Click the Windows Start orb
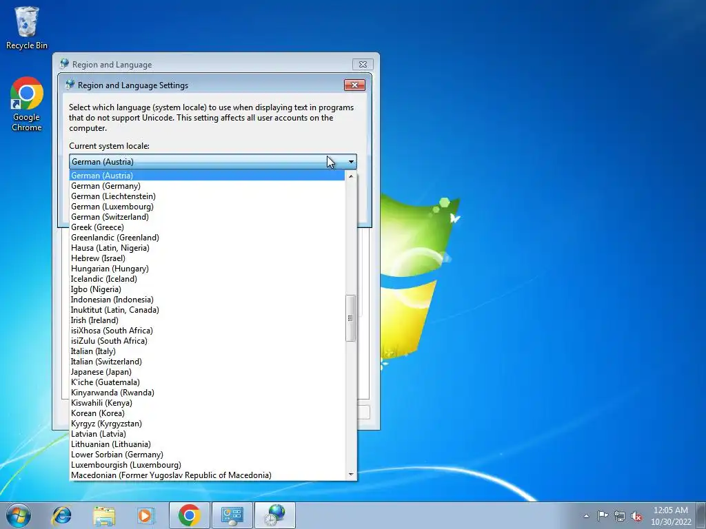 [19, 515]
